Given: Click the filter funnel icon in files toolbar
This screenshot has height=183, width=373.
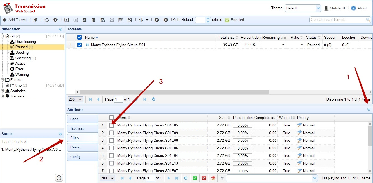Looking at the screenshot, I should pos(222,178).
